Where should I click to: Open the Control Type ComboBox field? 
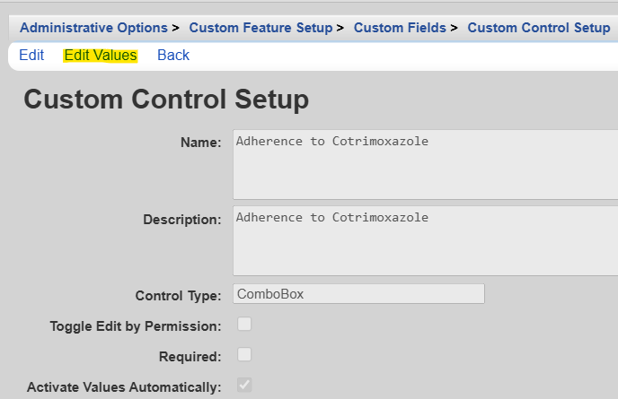(x=358, y=294)
